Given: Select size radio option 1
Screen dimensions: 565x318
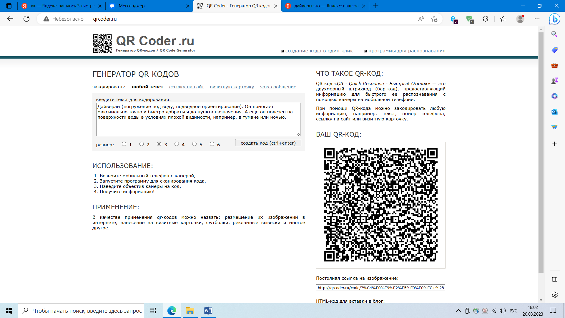Looking at the screenshot, I should coord(124,144).
